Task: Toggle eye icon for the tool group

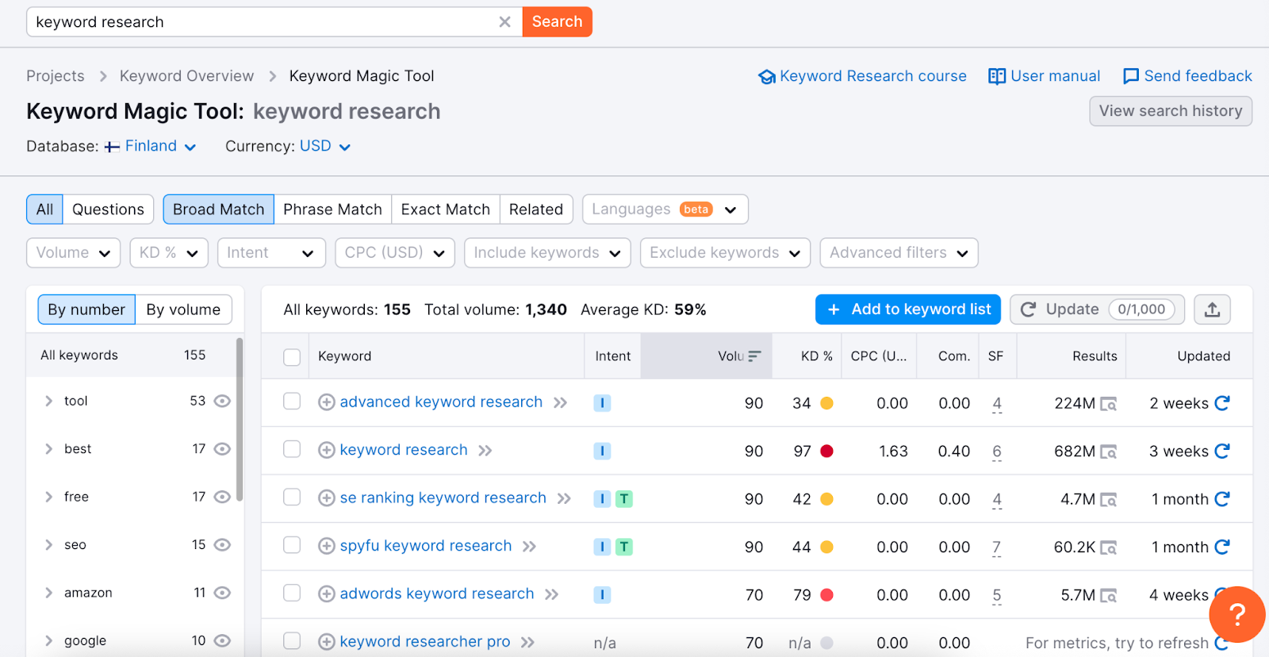Action: [222, 401]
